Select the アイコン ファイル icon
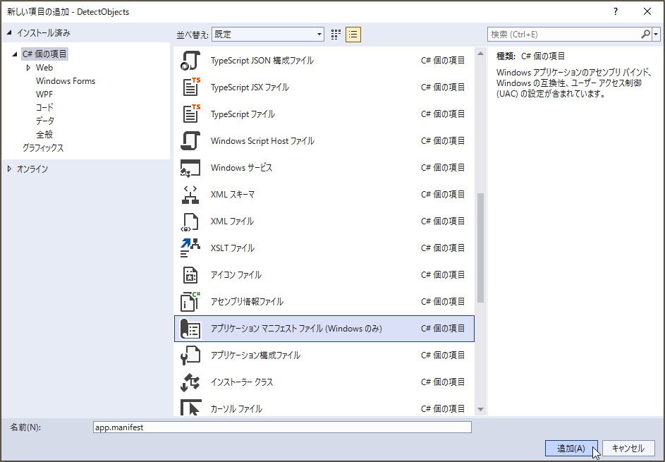The image size is (665, 462). pos(190,274)
